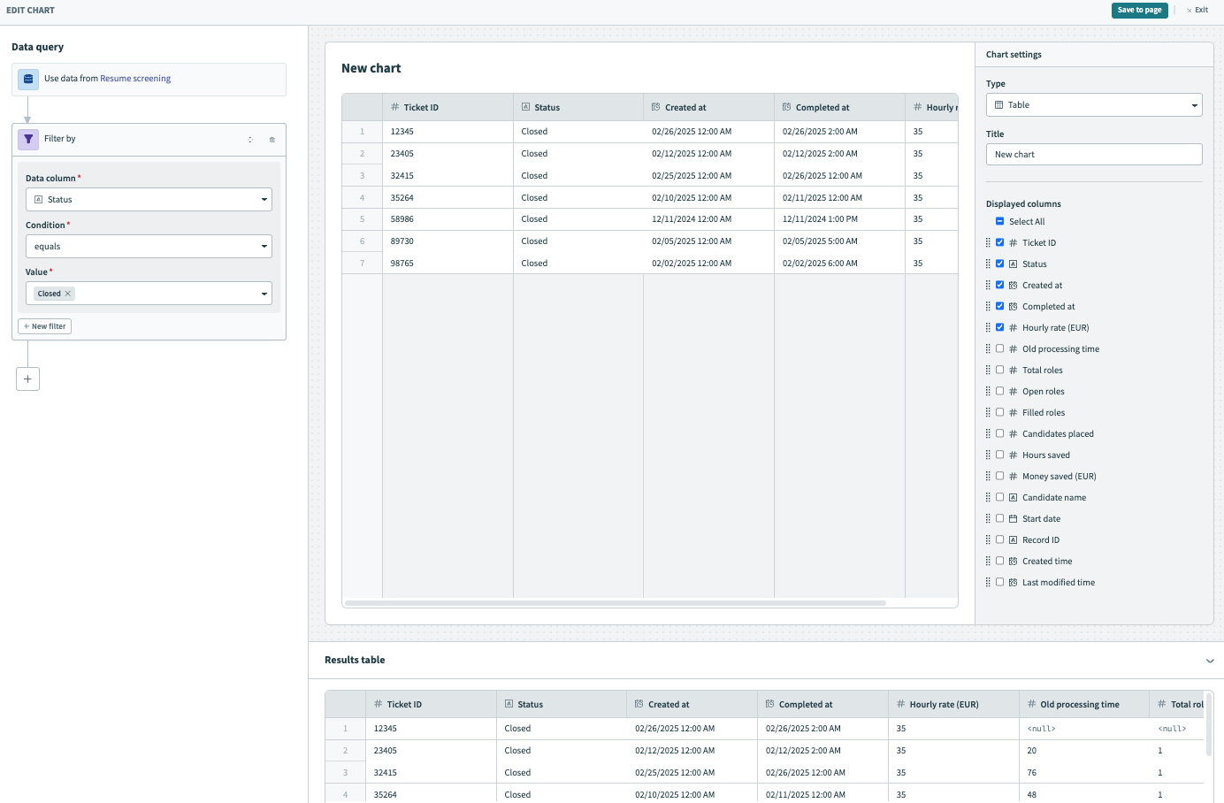Screen dimensions: 1224x803
Task: Click the chart table horizontal scrollbar
Action: point(615,603)
